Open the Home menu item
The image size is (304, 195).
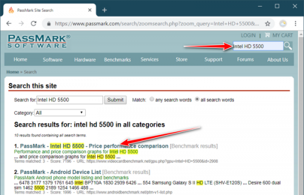(20, 60)
